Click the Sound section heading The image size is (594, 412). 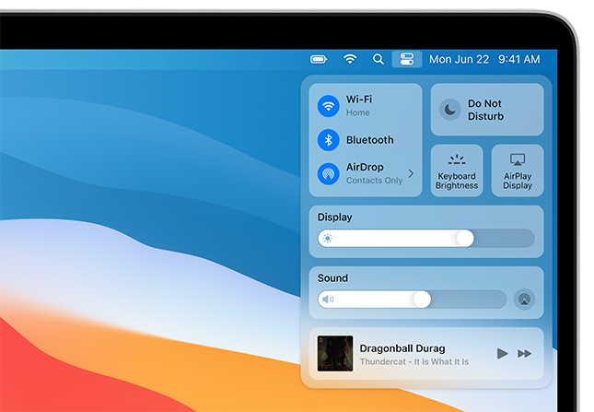click(332, 278)
